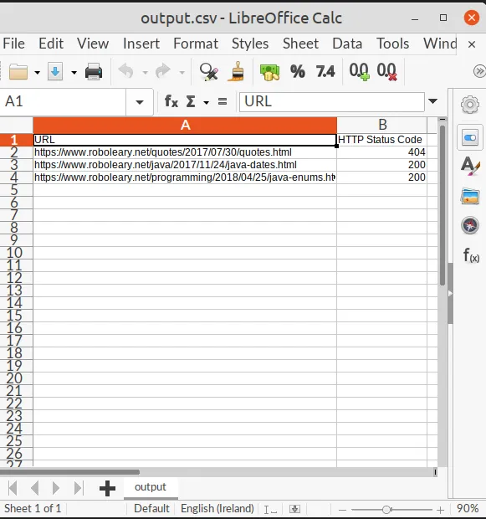This screenshot has height=519, width=486.
Task: Go to previous sheet arrow
Action: coord(34,488)
